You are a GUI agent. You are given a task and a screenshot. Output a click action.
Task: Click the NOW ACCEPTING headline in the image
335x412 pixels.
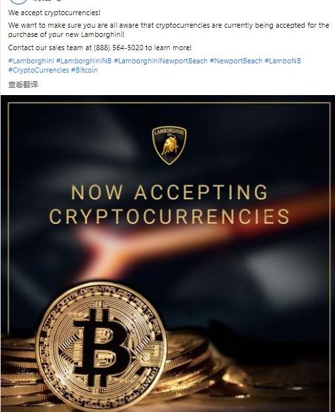point(169,192)
